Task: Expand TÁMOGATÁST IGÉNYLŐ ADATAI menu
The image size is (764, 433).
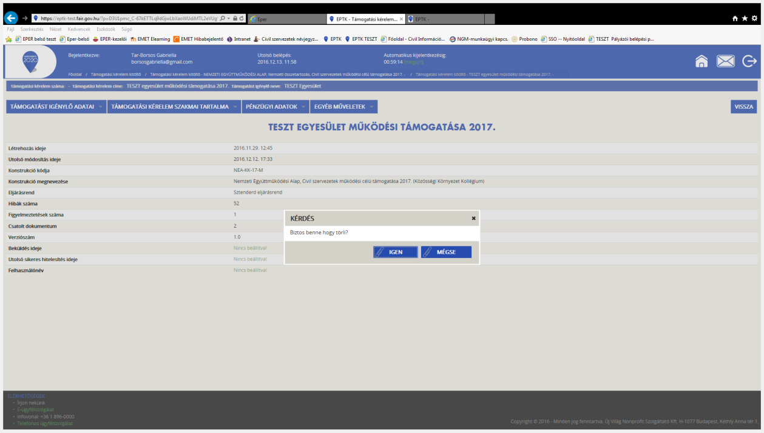Action: pyautogui.click(x=56, y=106)
